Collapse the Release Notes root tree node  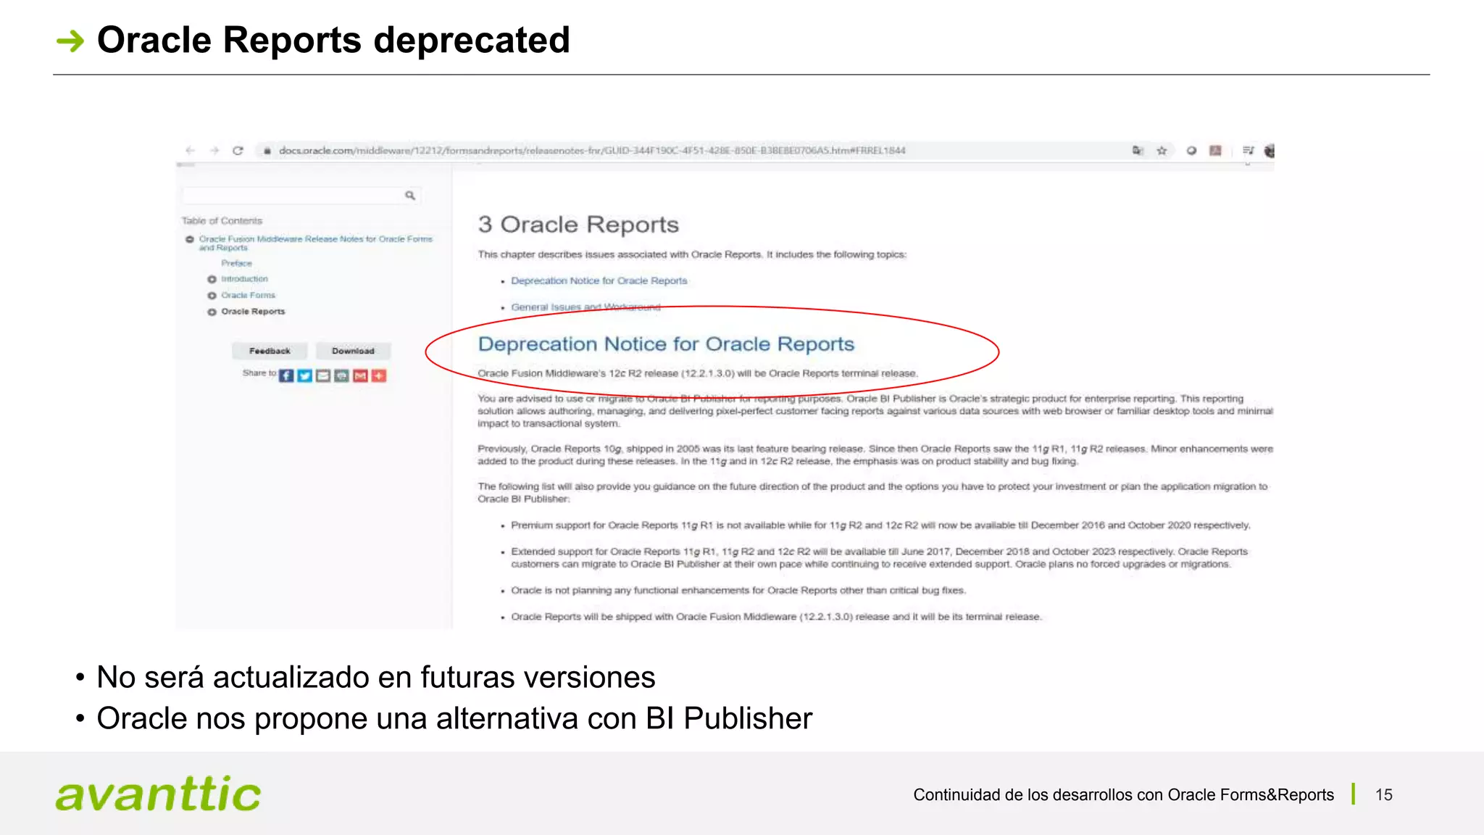189,239
